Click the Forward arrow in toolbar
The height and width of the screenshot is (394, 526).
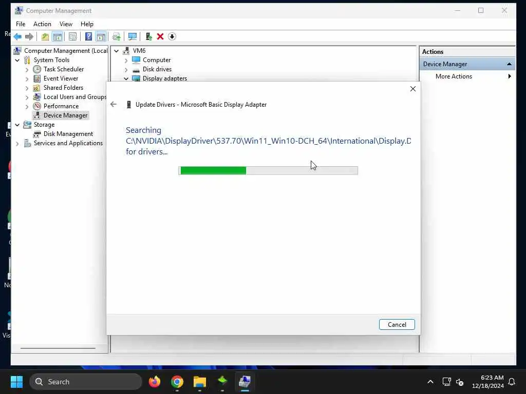coord(29,36)
